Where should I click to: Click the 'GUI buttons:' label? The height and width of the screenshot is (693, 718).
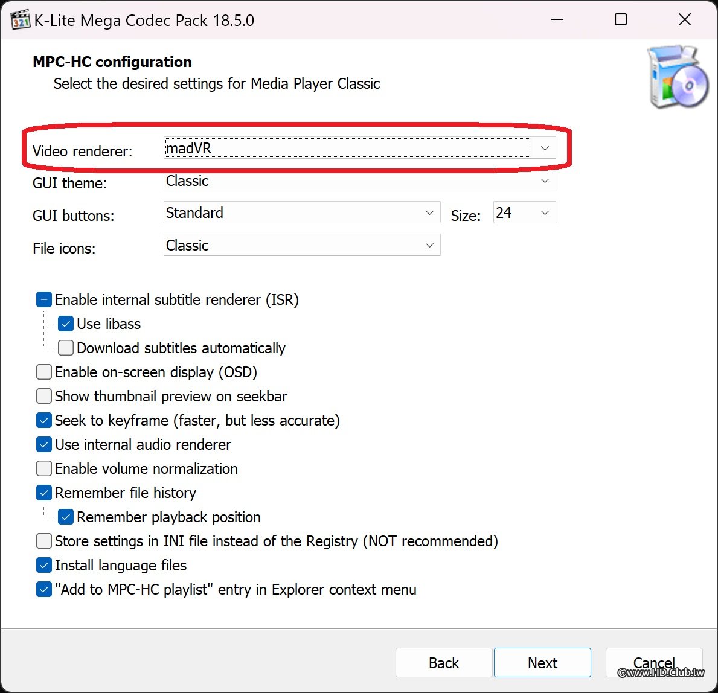pyautogui.click(x=73, y=216)
